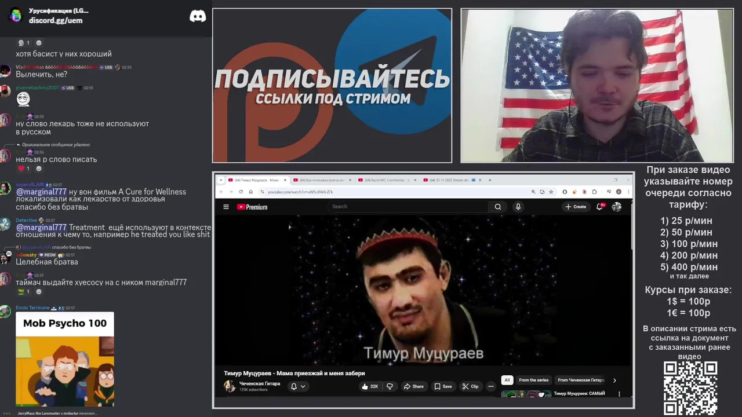Click the 125K subscribers count text

pyautogui.click(x=253, y=390)
